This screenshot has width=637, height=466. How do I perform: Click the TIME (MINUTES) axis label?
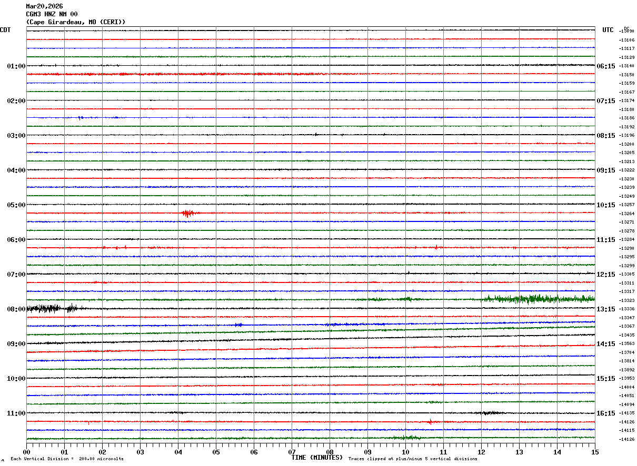(317, 458)
